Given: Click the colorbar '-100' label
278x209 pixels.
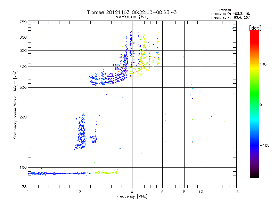Looking at the screenshot, I should pyautogui.click(x=264, y=145).
